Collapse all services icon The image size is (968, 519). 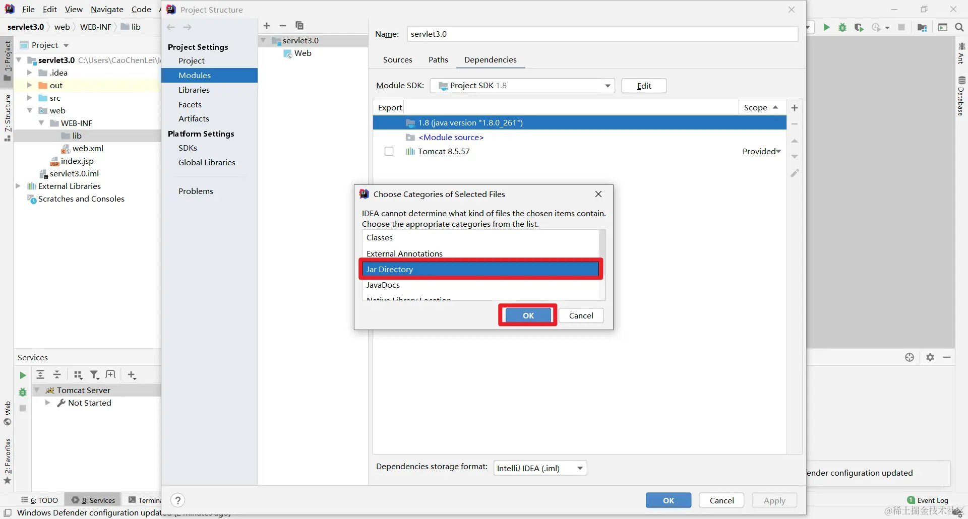(57, 374)
